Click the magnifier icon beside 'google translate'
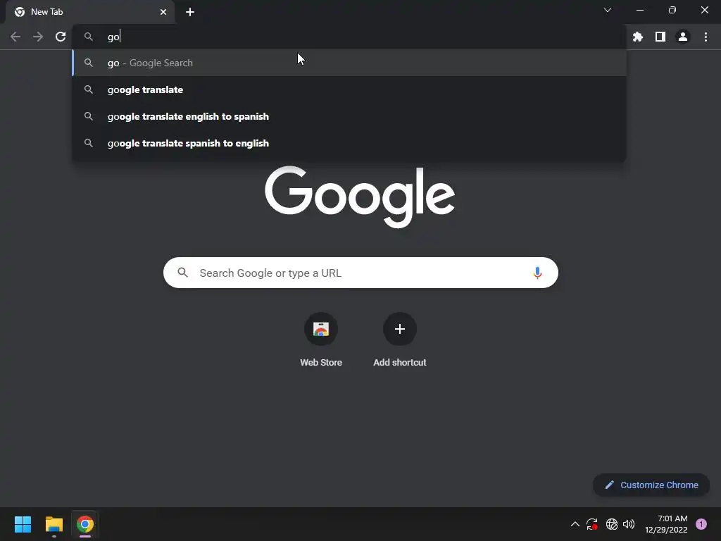Viewport: 721px width, 541px height. (89, 89)
